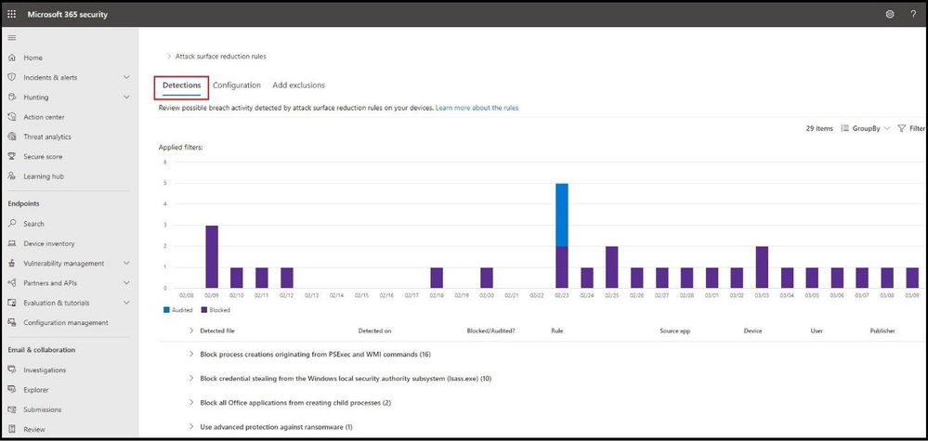Sort by Rule column header
The width and height of the screenshot is (928, 441).
tap(557, 331)
